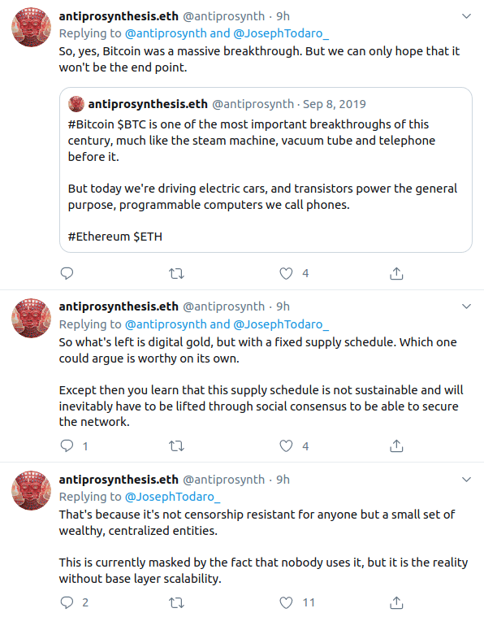This screenshot has width=484, height=617.
Task: Open options chevron on "censorship resistant" tweet
Action: pyautogui.click(x=466, y=480)
